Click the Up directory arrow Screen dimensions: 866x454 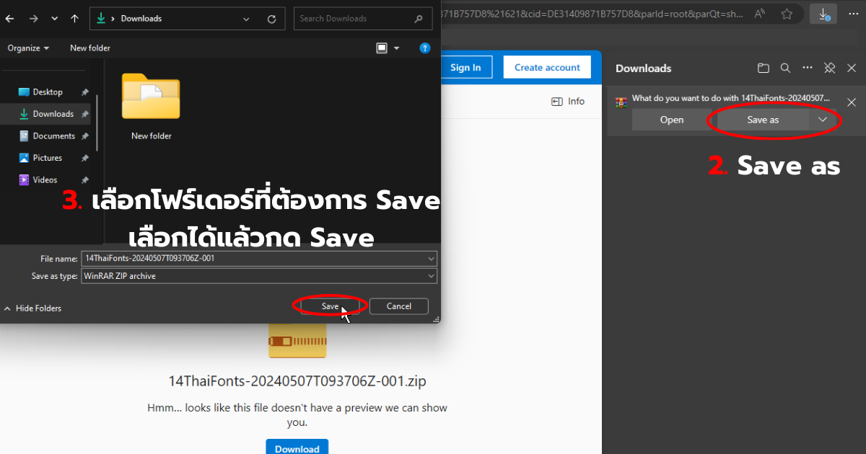(x=74, y=19)
